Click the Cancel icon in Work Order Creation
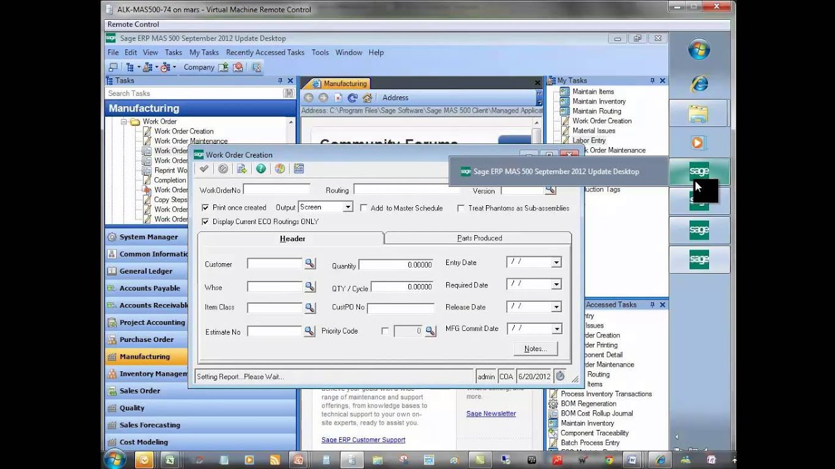This screenshot has height=469, width=835. (223, 169)
